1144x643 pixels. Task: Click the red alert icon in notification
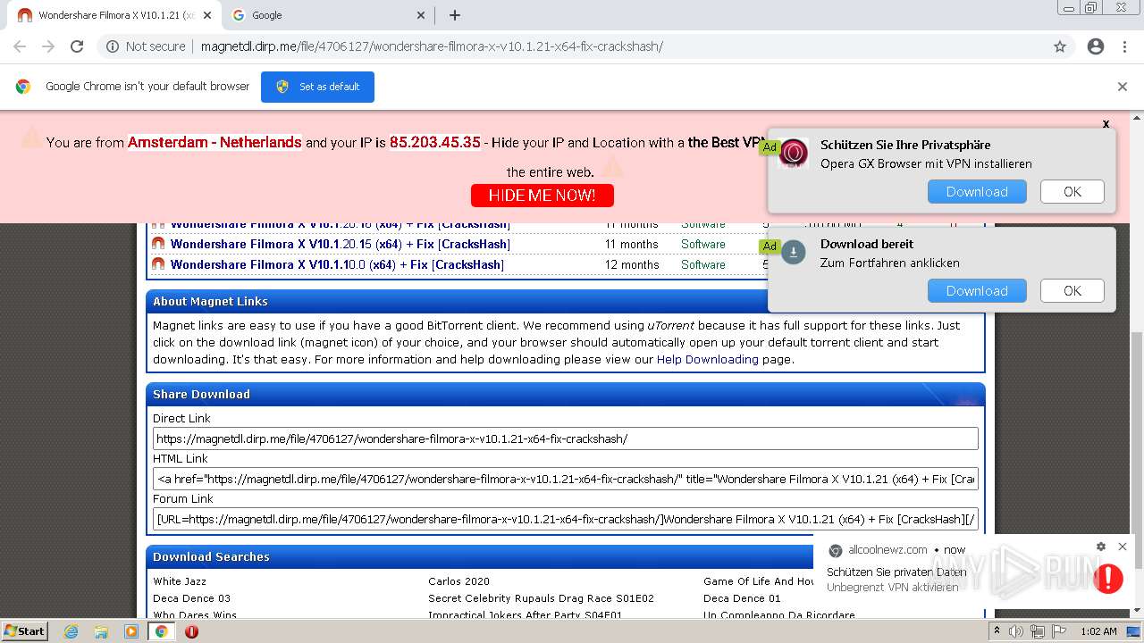click(1108, 579)
